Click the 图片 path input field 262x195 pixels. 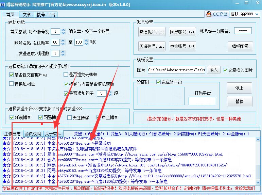(x=176, y=70)
